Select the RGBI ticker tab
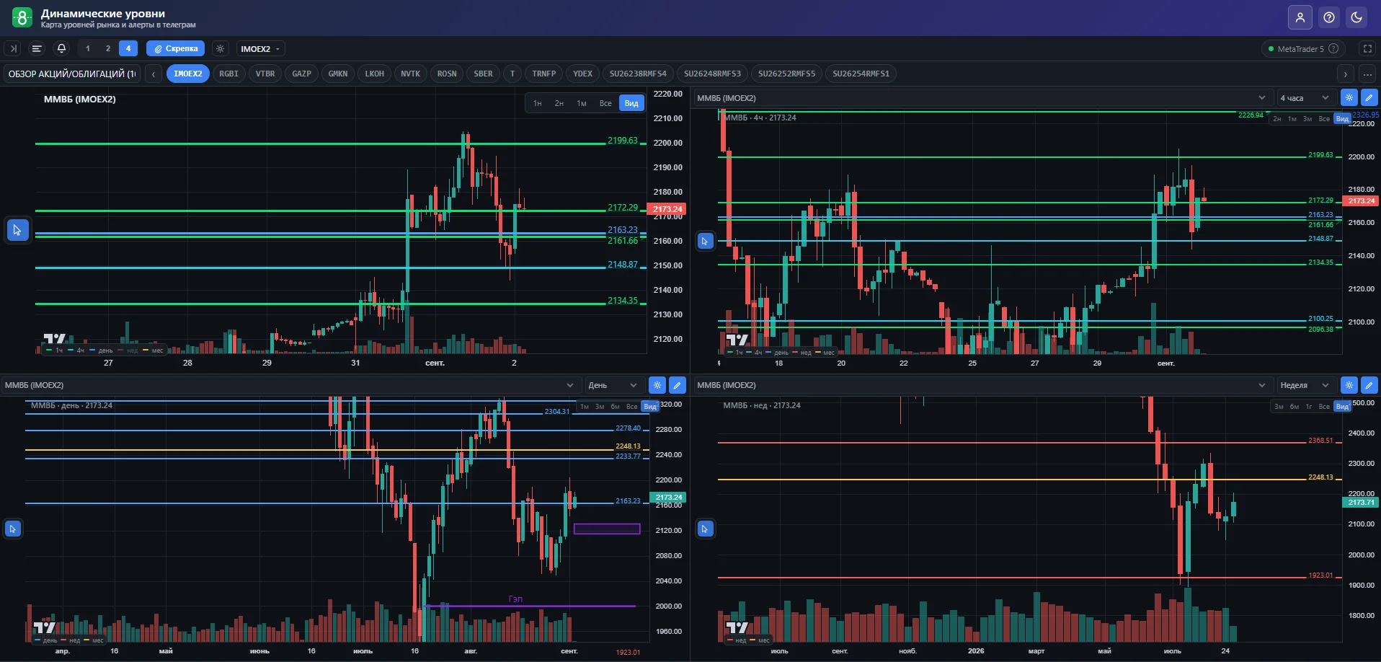Viewport: 1381px width, 662px height. [x=228, y=74]
